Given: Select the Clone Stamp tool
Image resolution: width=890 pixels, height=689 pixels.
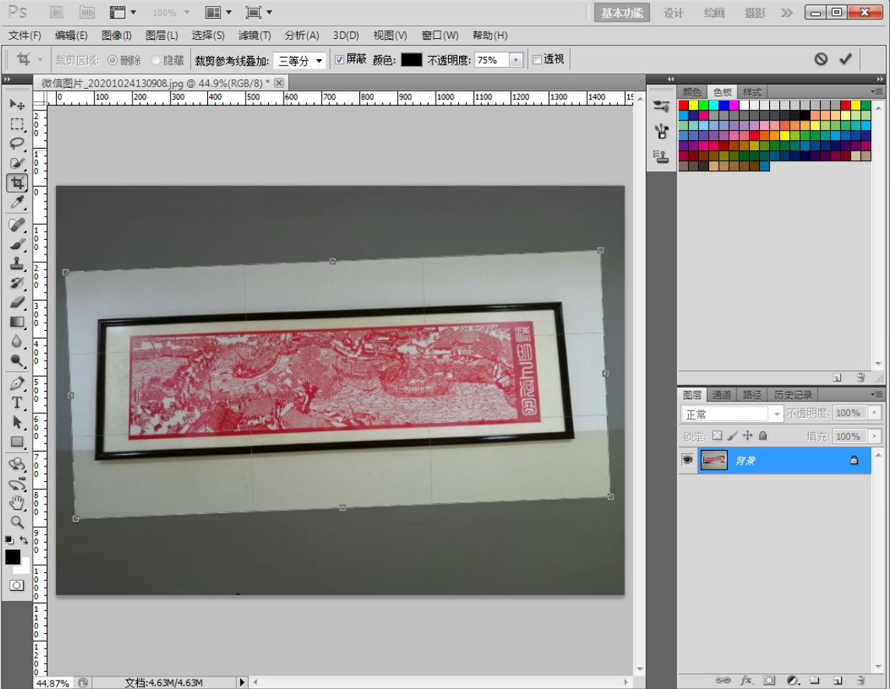Looking at the screenshot, I should coord(17,264).
